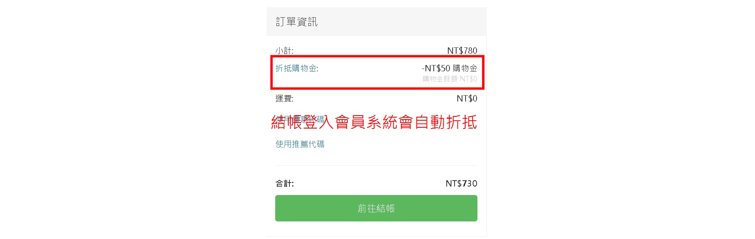Viewport: 755px width, 239px height.
Task: Click the 運費 shipping fee value NT$0
Action: point(467,98)
